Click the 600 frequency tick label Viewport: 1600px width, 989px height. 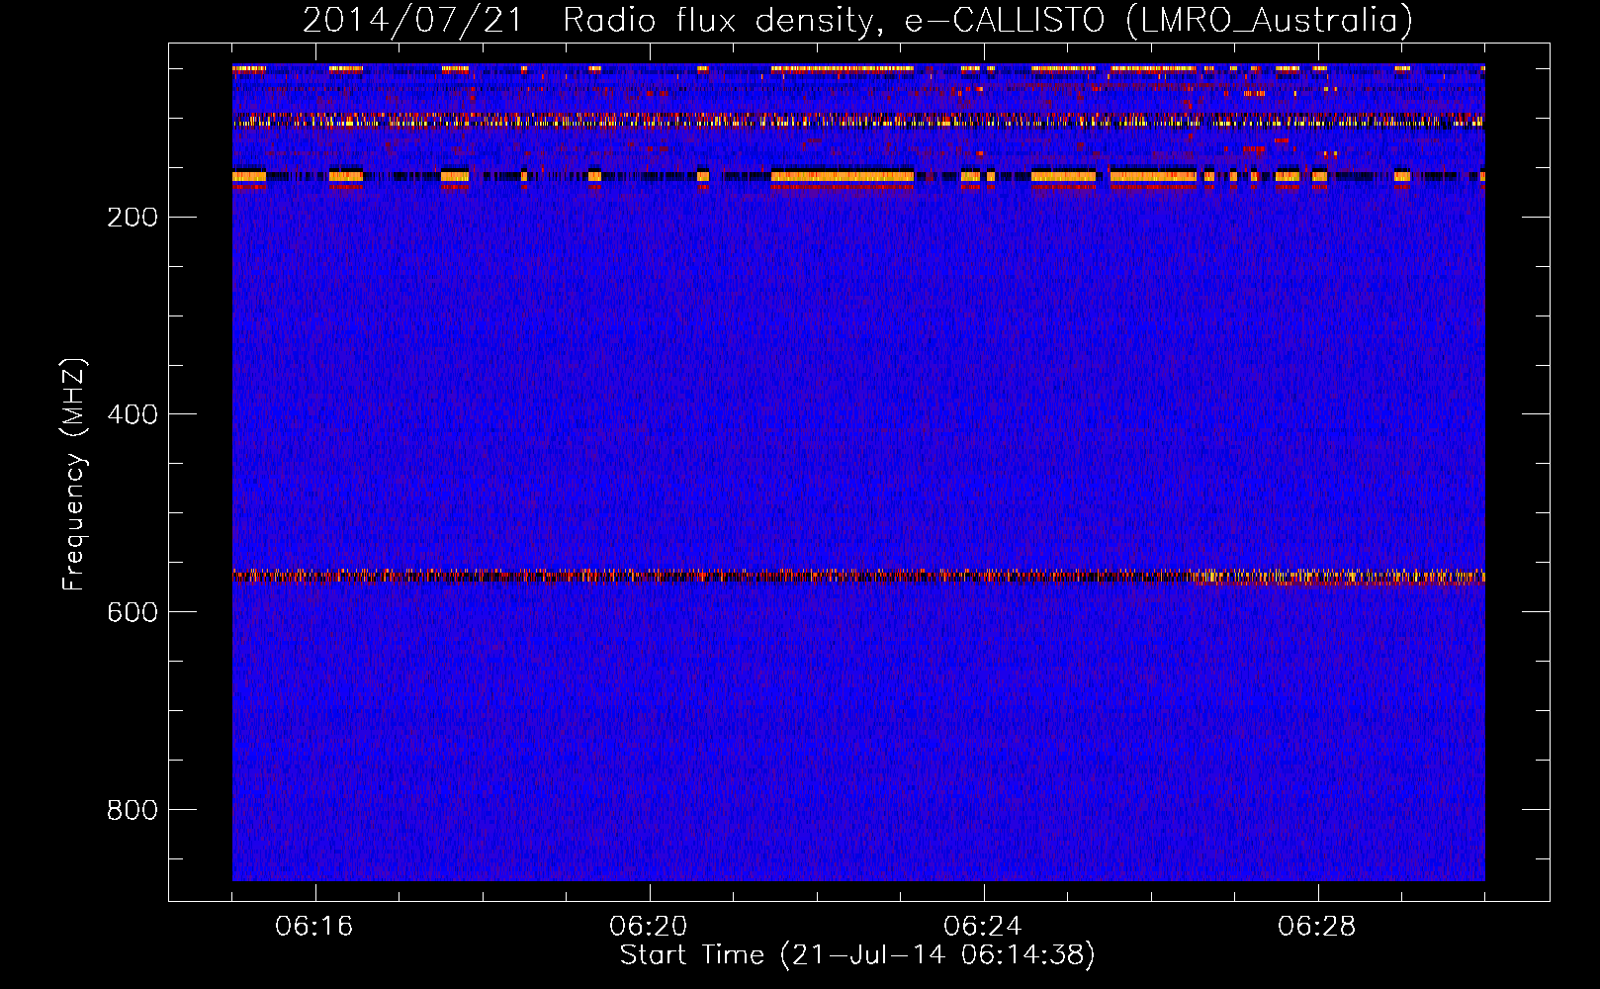click(133, 612)
